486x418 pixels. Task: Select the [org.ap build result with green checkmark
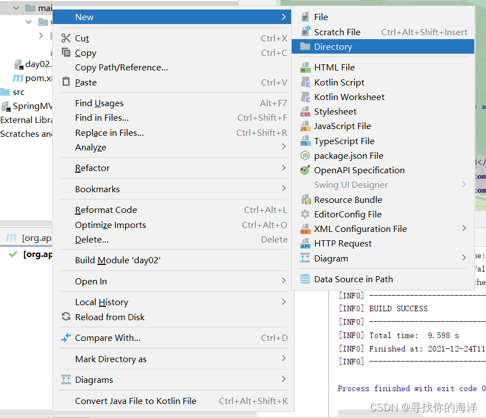[x=30, y=254]
